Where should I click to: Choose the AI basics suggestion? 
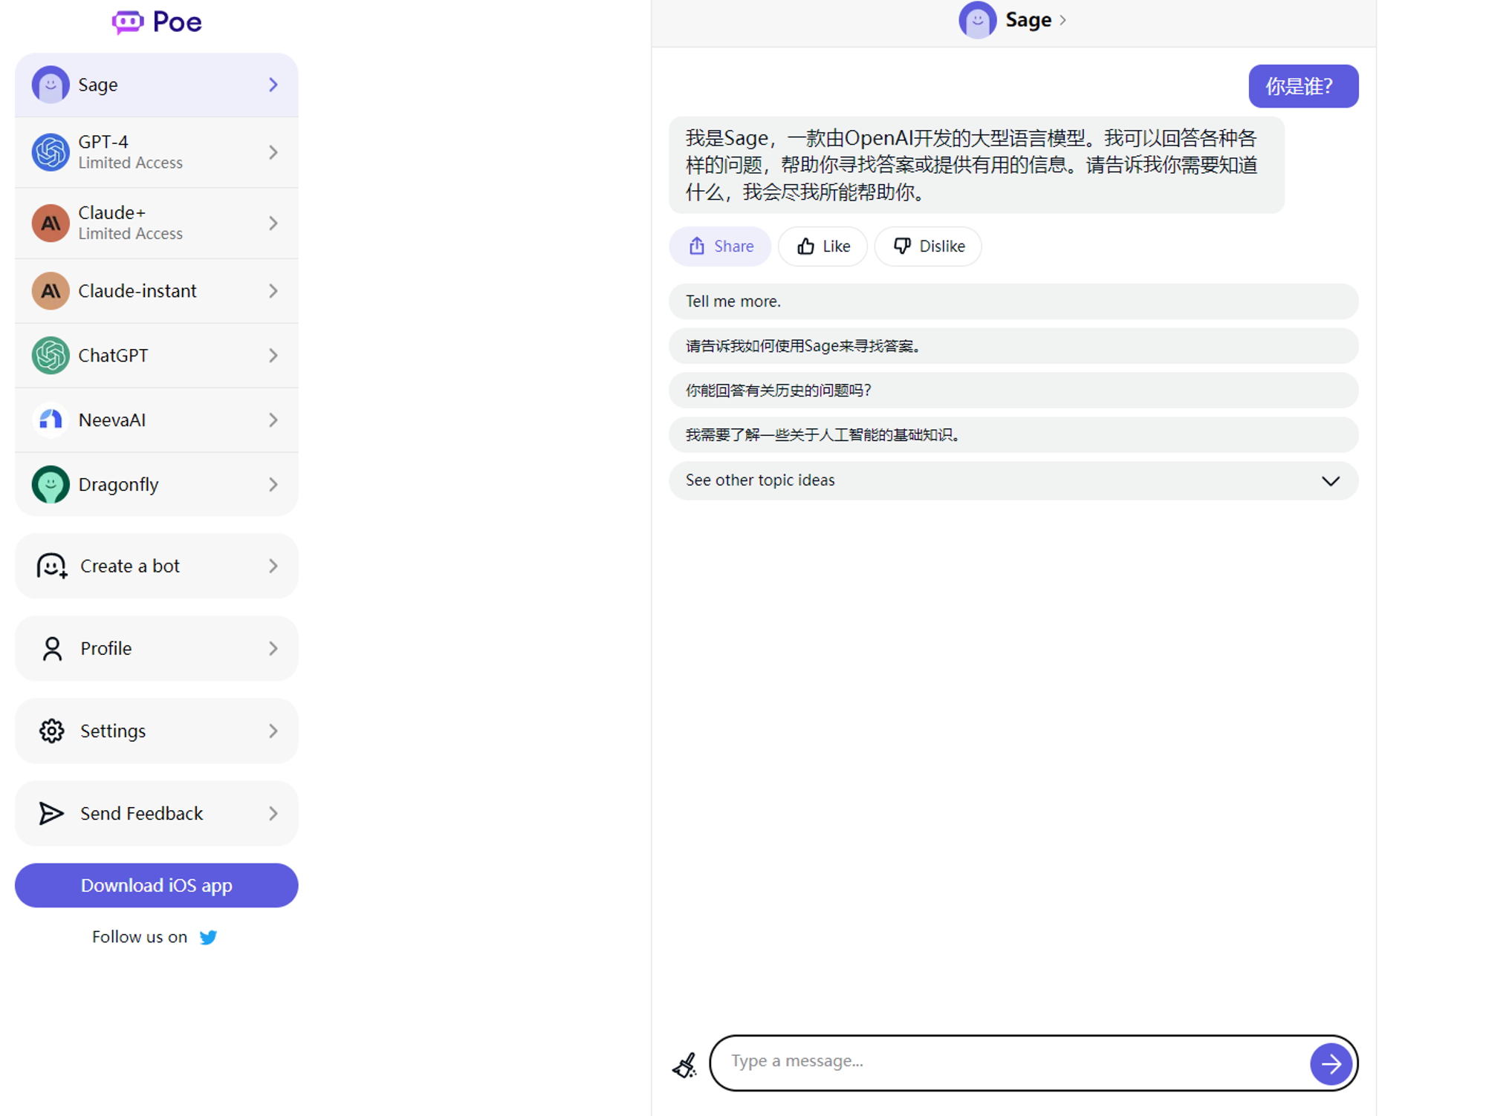pos(1013,435)
